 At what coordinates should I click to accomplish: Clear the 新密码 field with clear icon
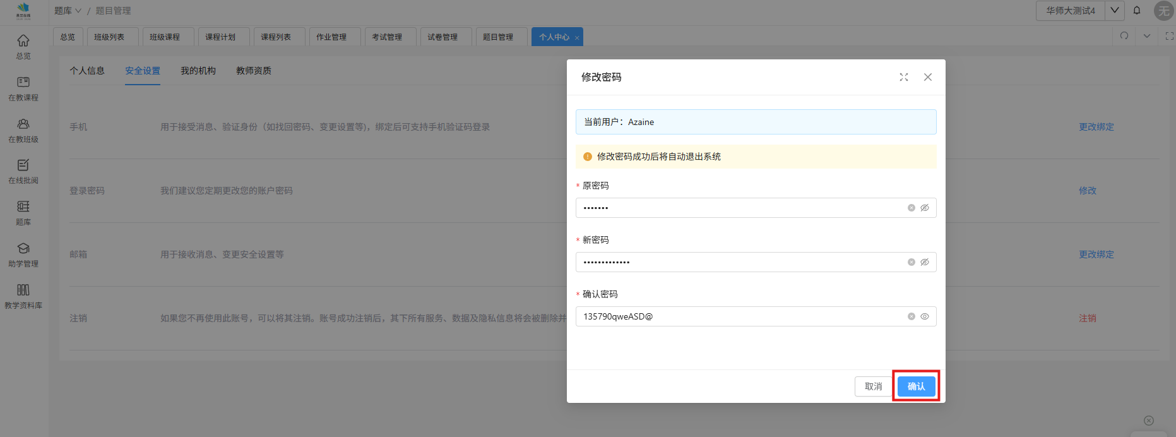click(x=912, y=262)
